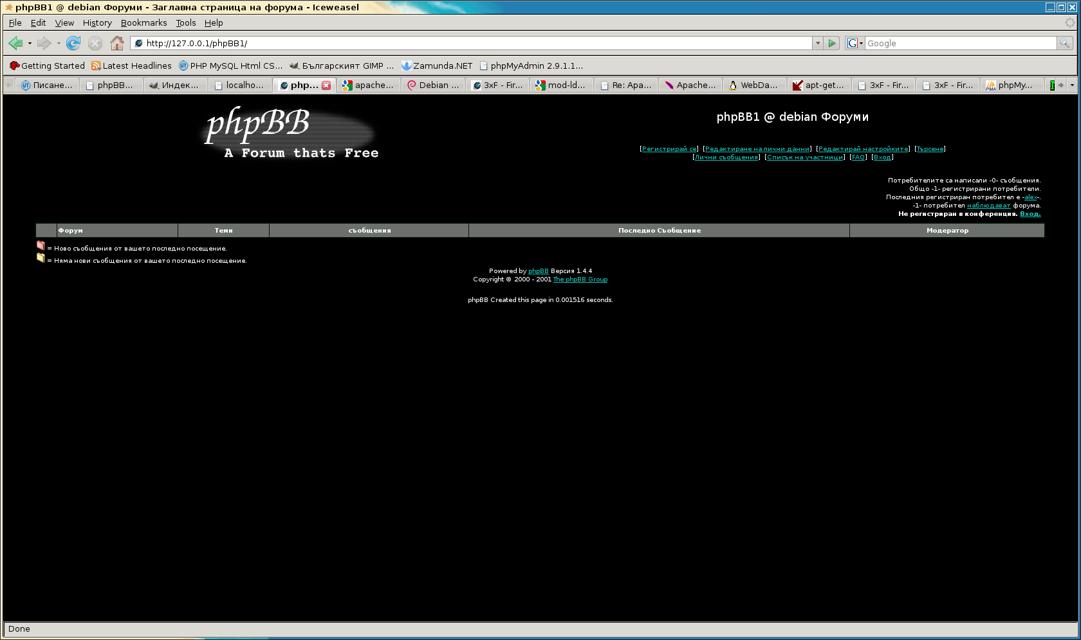Switch to the mod-ld... tab
Viewport: 1081px width, 640px height.
click(562, 85)
